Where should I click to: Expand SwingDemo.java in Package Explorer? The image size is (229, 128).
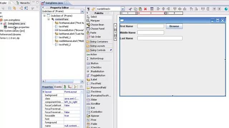[1, 23]
